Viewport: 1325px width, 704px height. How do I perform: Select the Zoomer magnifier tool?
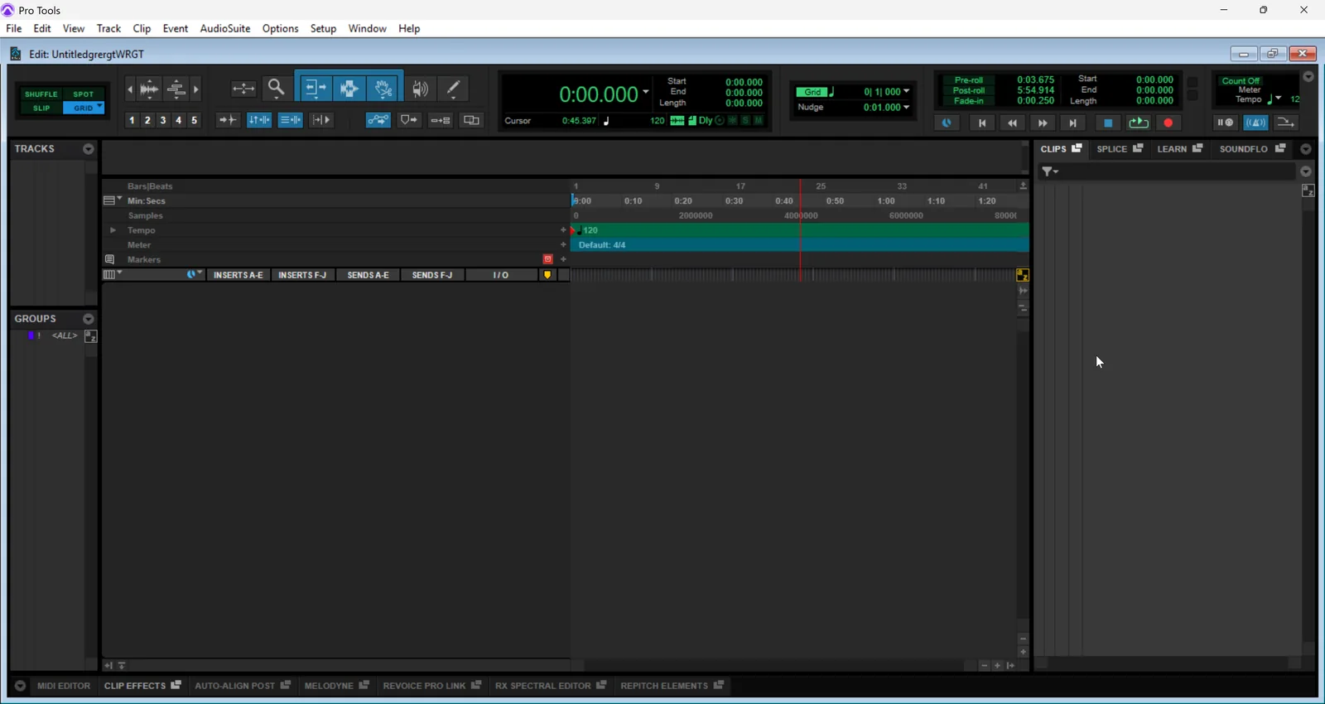277,88
